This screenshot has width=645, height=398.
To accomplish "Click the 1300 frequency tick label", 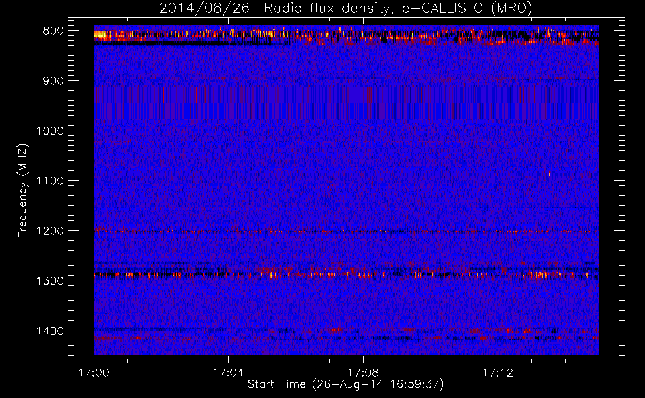I will (50, 281).
